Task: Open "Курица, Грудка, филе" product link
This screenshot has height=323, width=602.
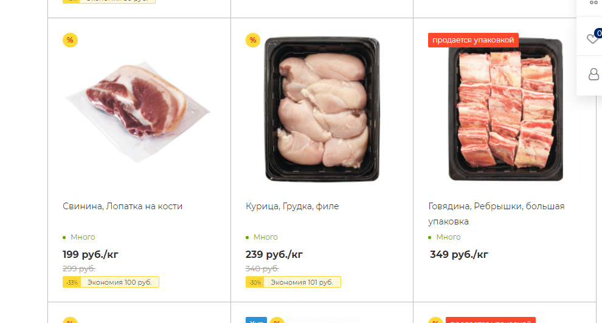Action: pyautogui.click(x=292, y=206)
